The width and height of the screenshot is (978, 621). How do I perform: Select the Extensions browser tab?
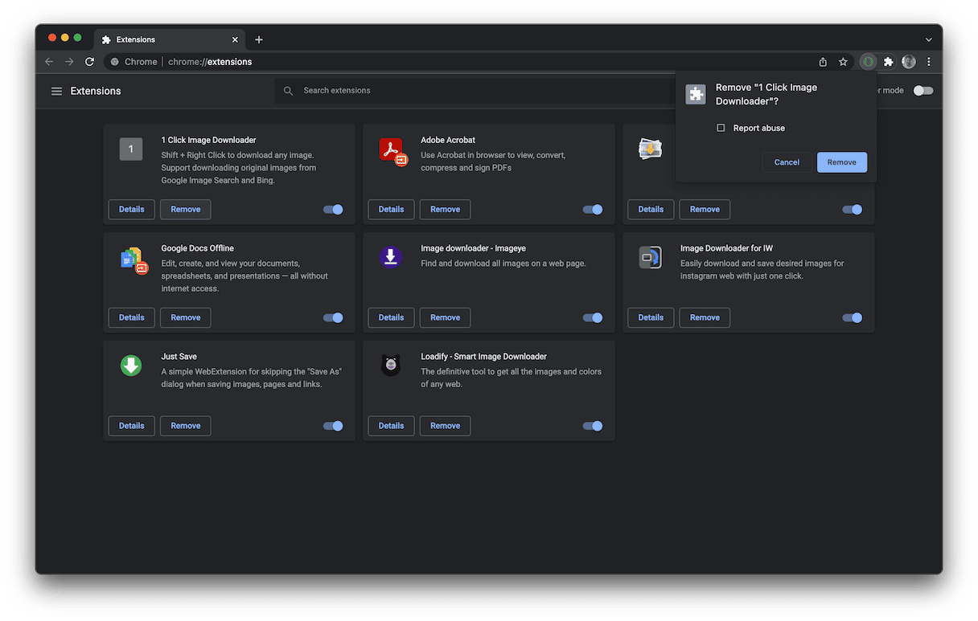[170, 39]
